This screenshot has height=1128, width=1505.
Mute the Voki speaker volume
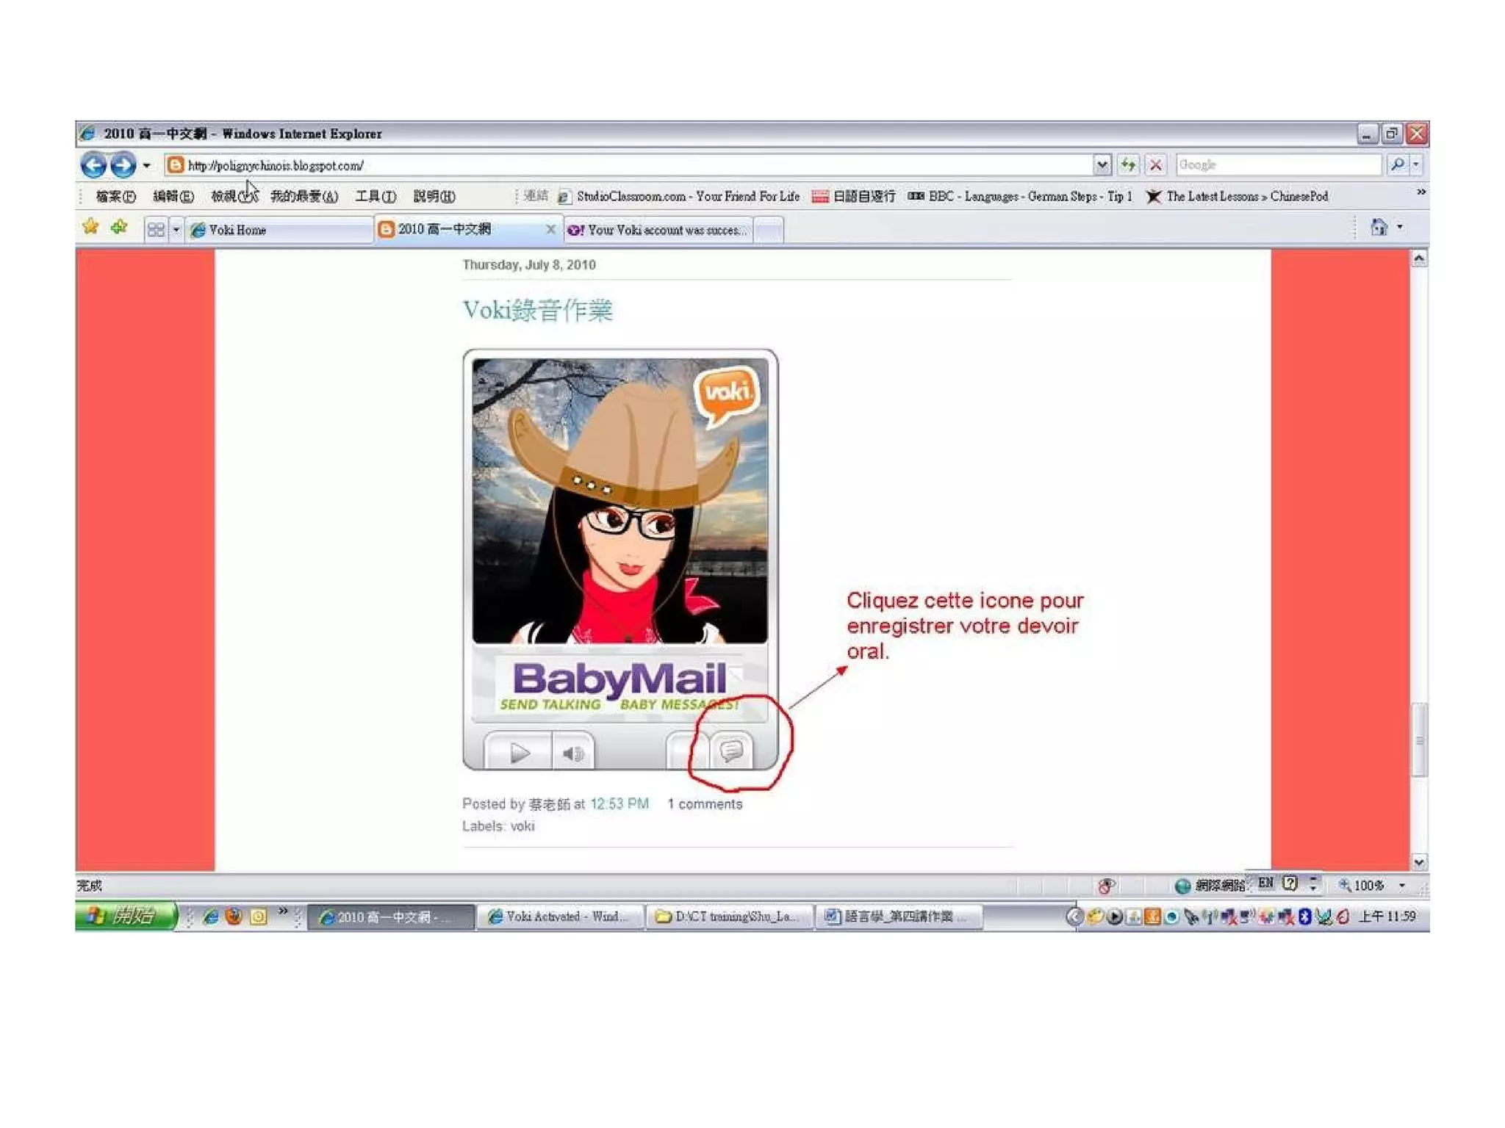click(573, 753)
